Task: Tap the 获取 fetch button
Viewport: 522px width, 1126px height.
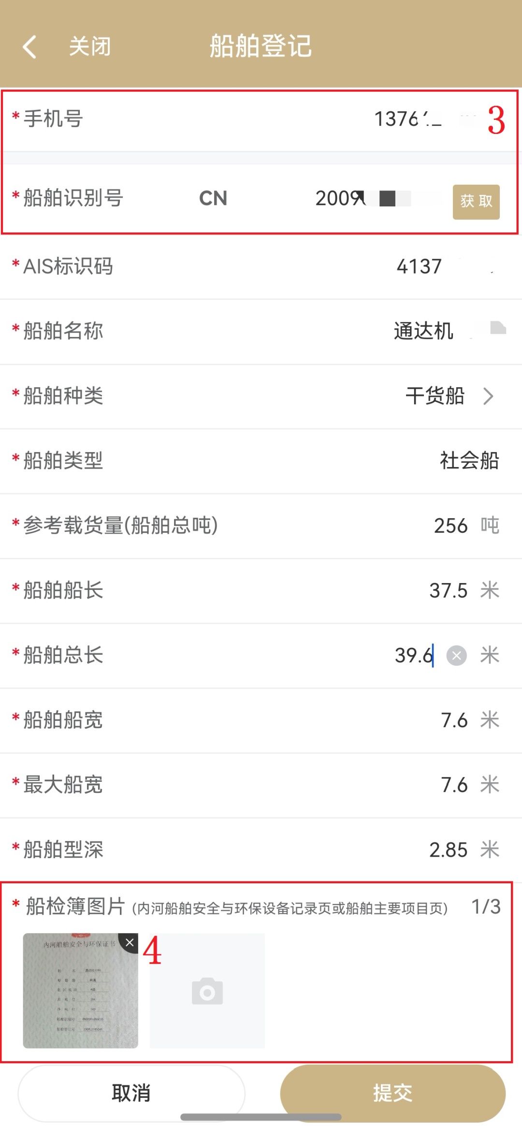Action: click(x=476, y=202)
